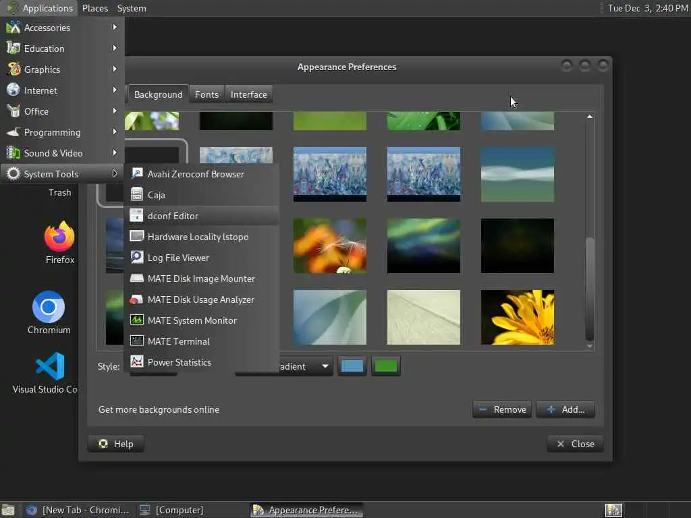Select the yellow flower wallpaper thumbnail
The width and height of the screenshot is (691, 518).
pos(518,317)
